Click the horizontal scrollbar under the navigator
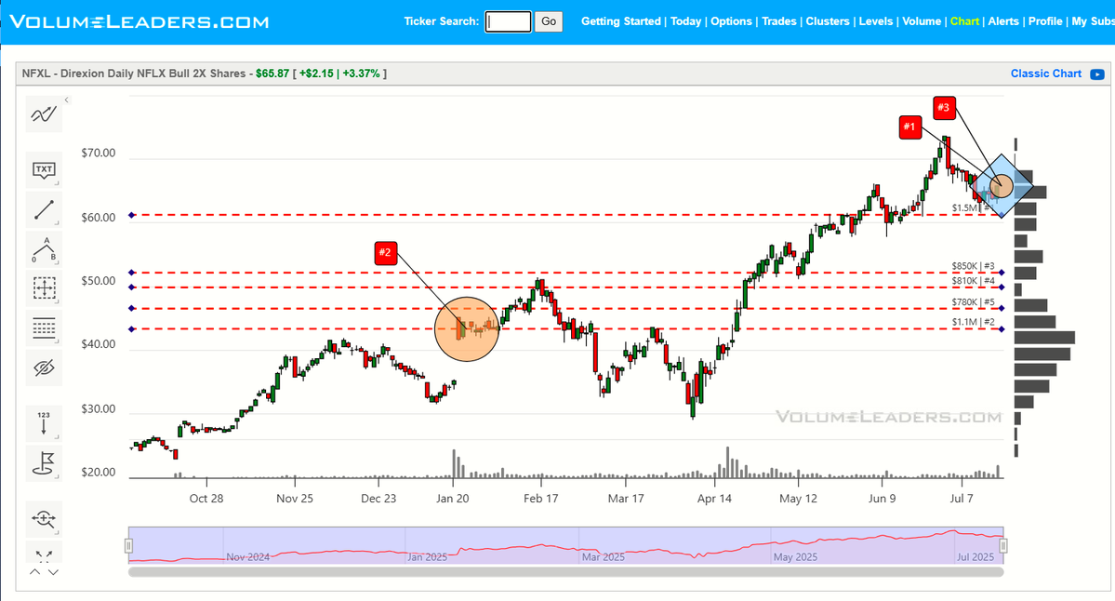The width and height of the screenshot is (1115, 601). (x=566, y=571)
